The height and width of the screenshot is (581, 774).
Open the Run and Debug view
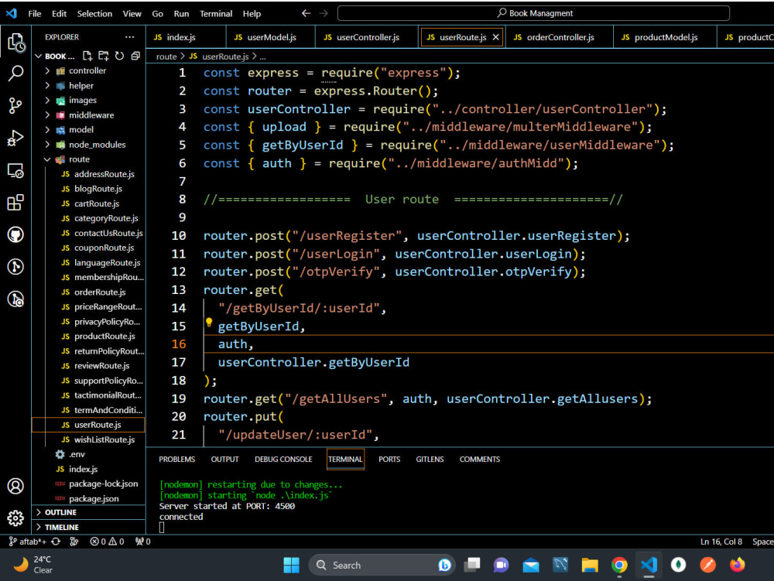(x=15, y=138)
